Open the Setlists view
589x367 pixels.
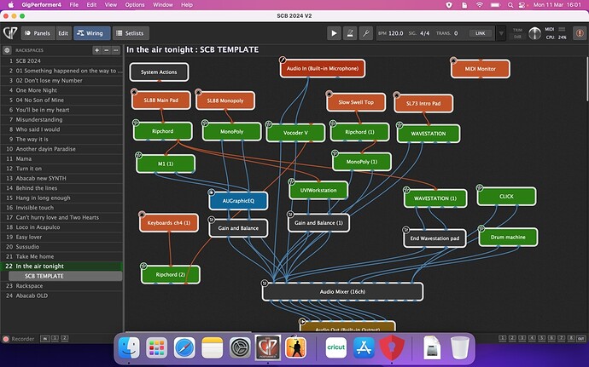(x=131, y=33)
